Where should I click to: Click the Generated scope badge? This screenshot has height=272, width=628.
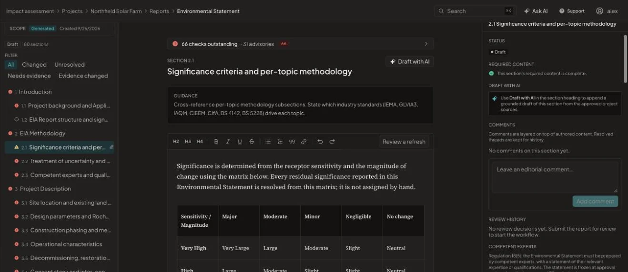(x=42, y=29)
